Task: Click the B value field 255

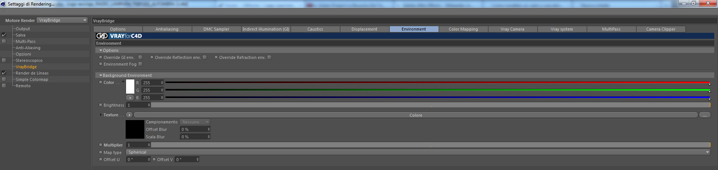Action: pyautogui.click(x=153, y=98)
